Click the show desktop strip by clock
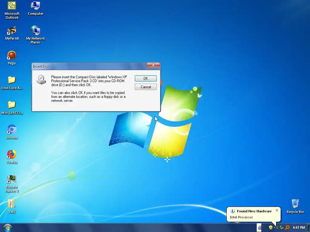 tap(308, 228)
